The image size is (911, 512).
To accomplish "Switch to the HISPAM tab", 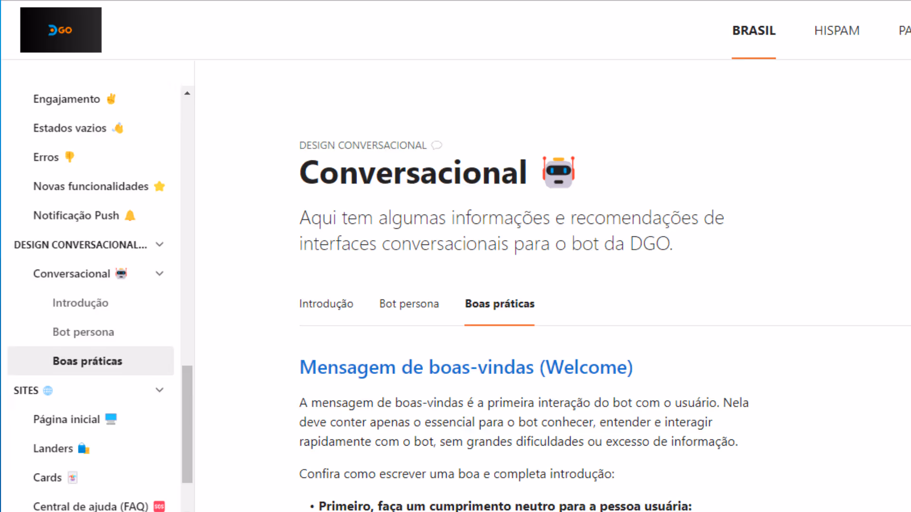I will click(836, 31).
